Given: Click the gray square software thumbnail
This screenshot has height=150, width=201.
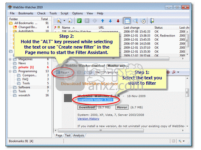Looking at the screenshot, I should point(68,98).
